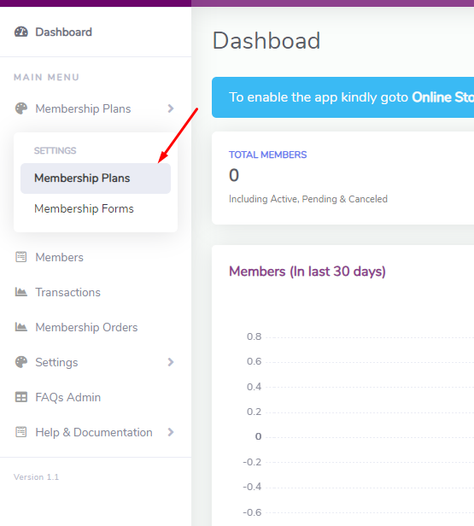The image size is (474, 526).
Task: Open the Transactions page label
Action: 67,292
